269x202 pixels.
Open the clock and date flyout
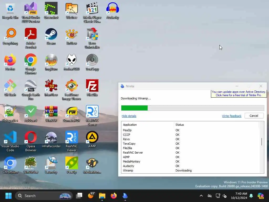pyautogui.click(x=239, y=196)
